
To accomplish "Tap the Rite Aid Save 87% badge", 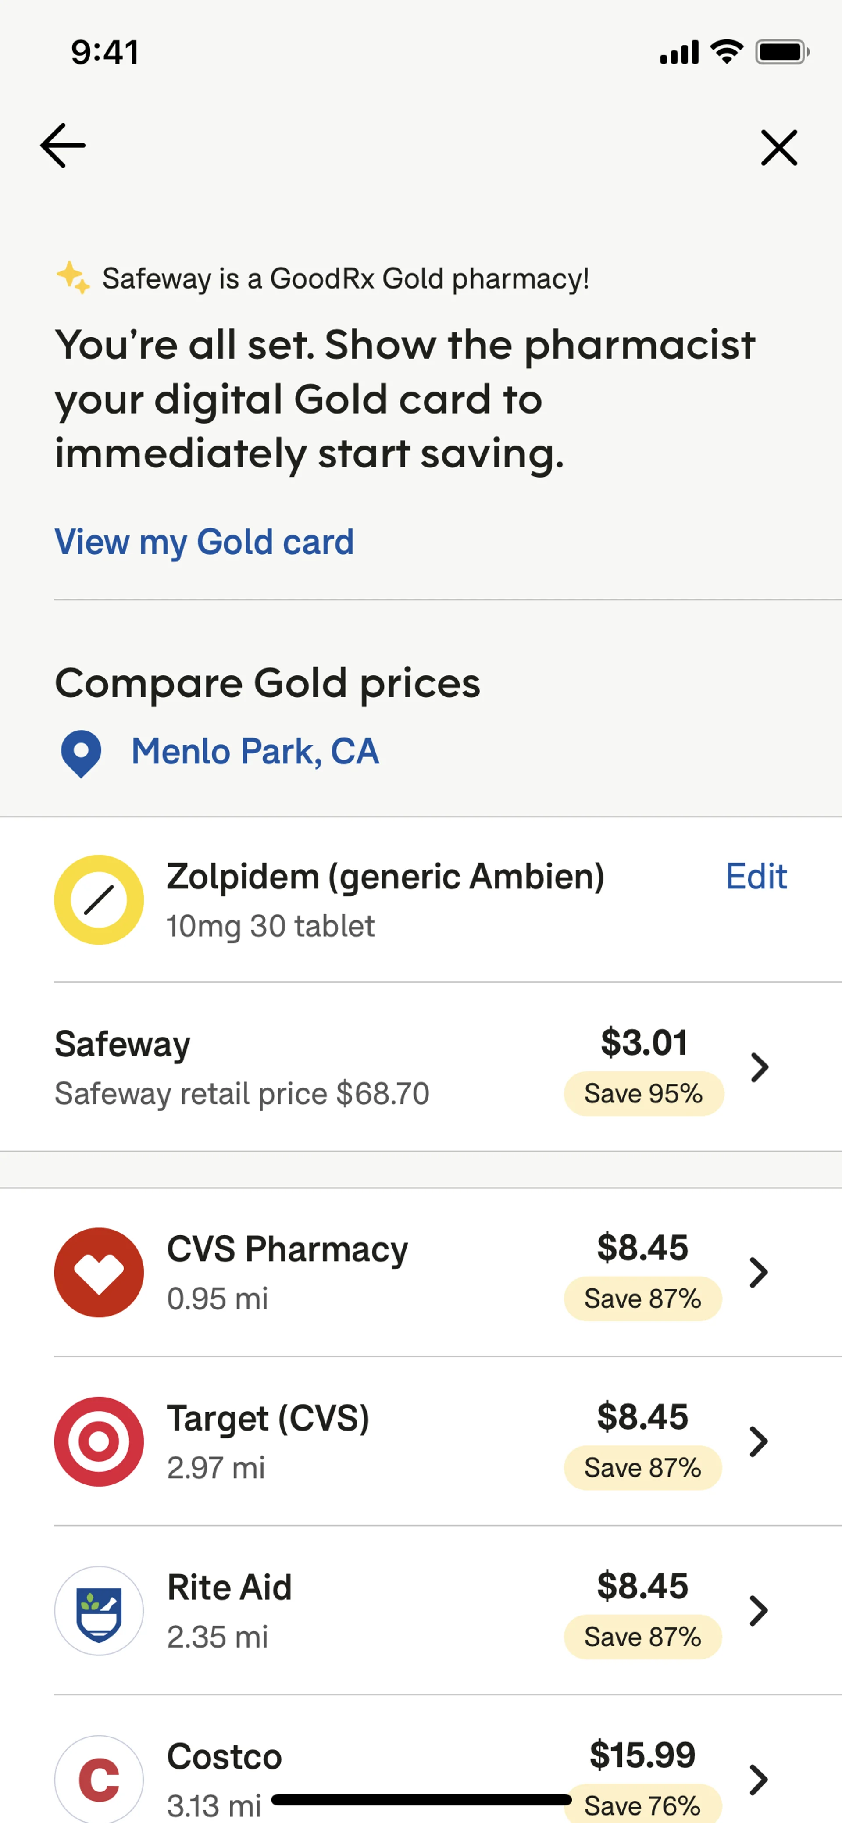I will (642, 1637).
